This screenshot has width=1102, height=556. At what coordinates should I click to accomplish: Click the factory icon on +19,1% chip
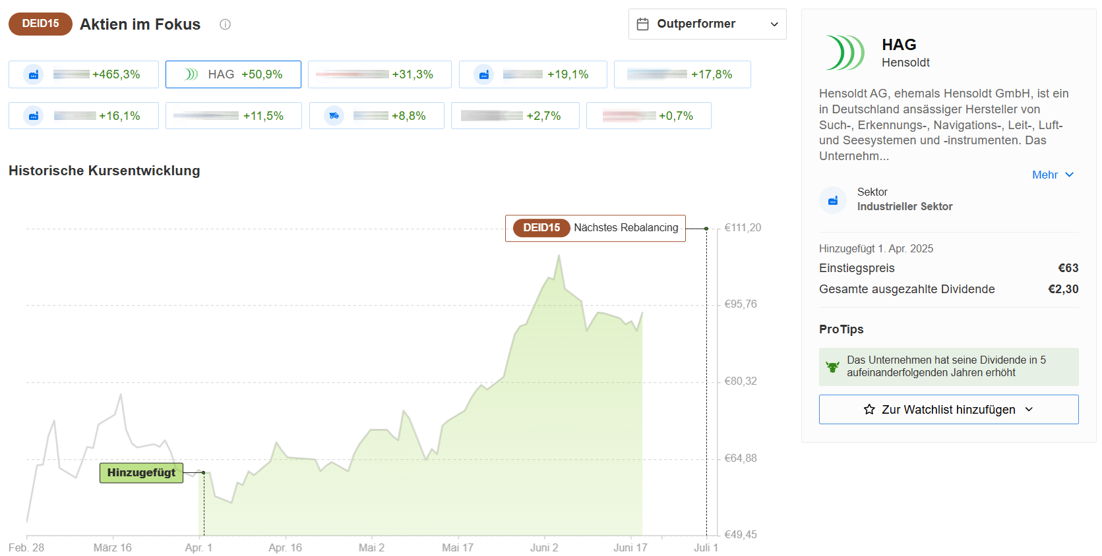pos(484,74)
